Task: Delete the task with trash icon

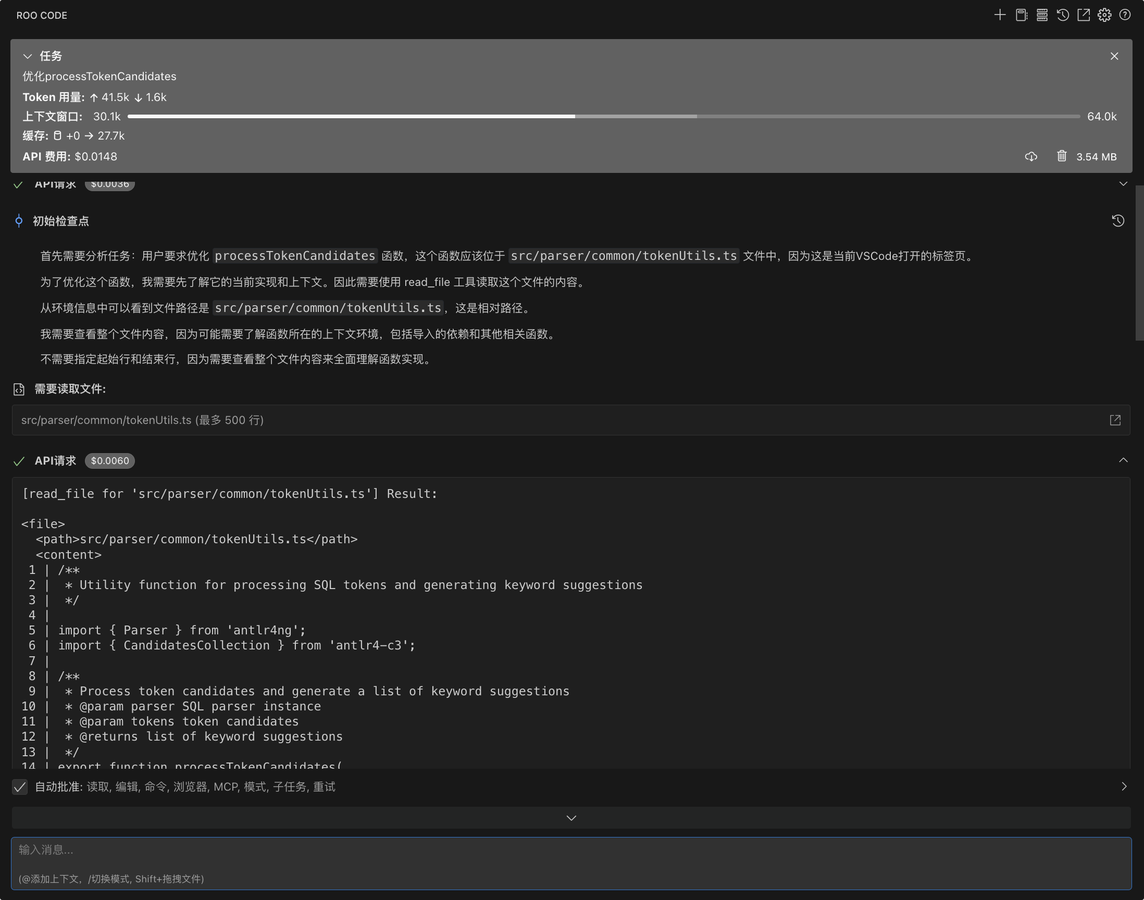Action: [x=1061, y=156]
